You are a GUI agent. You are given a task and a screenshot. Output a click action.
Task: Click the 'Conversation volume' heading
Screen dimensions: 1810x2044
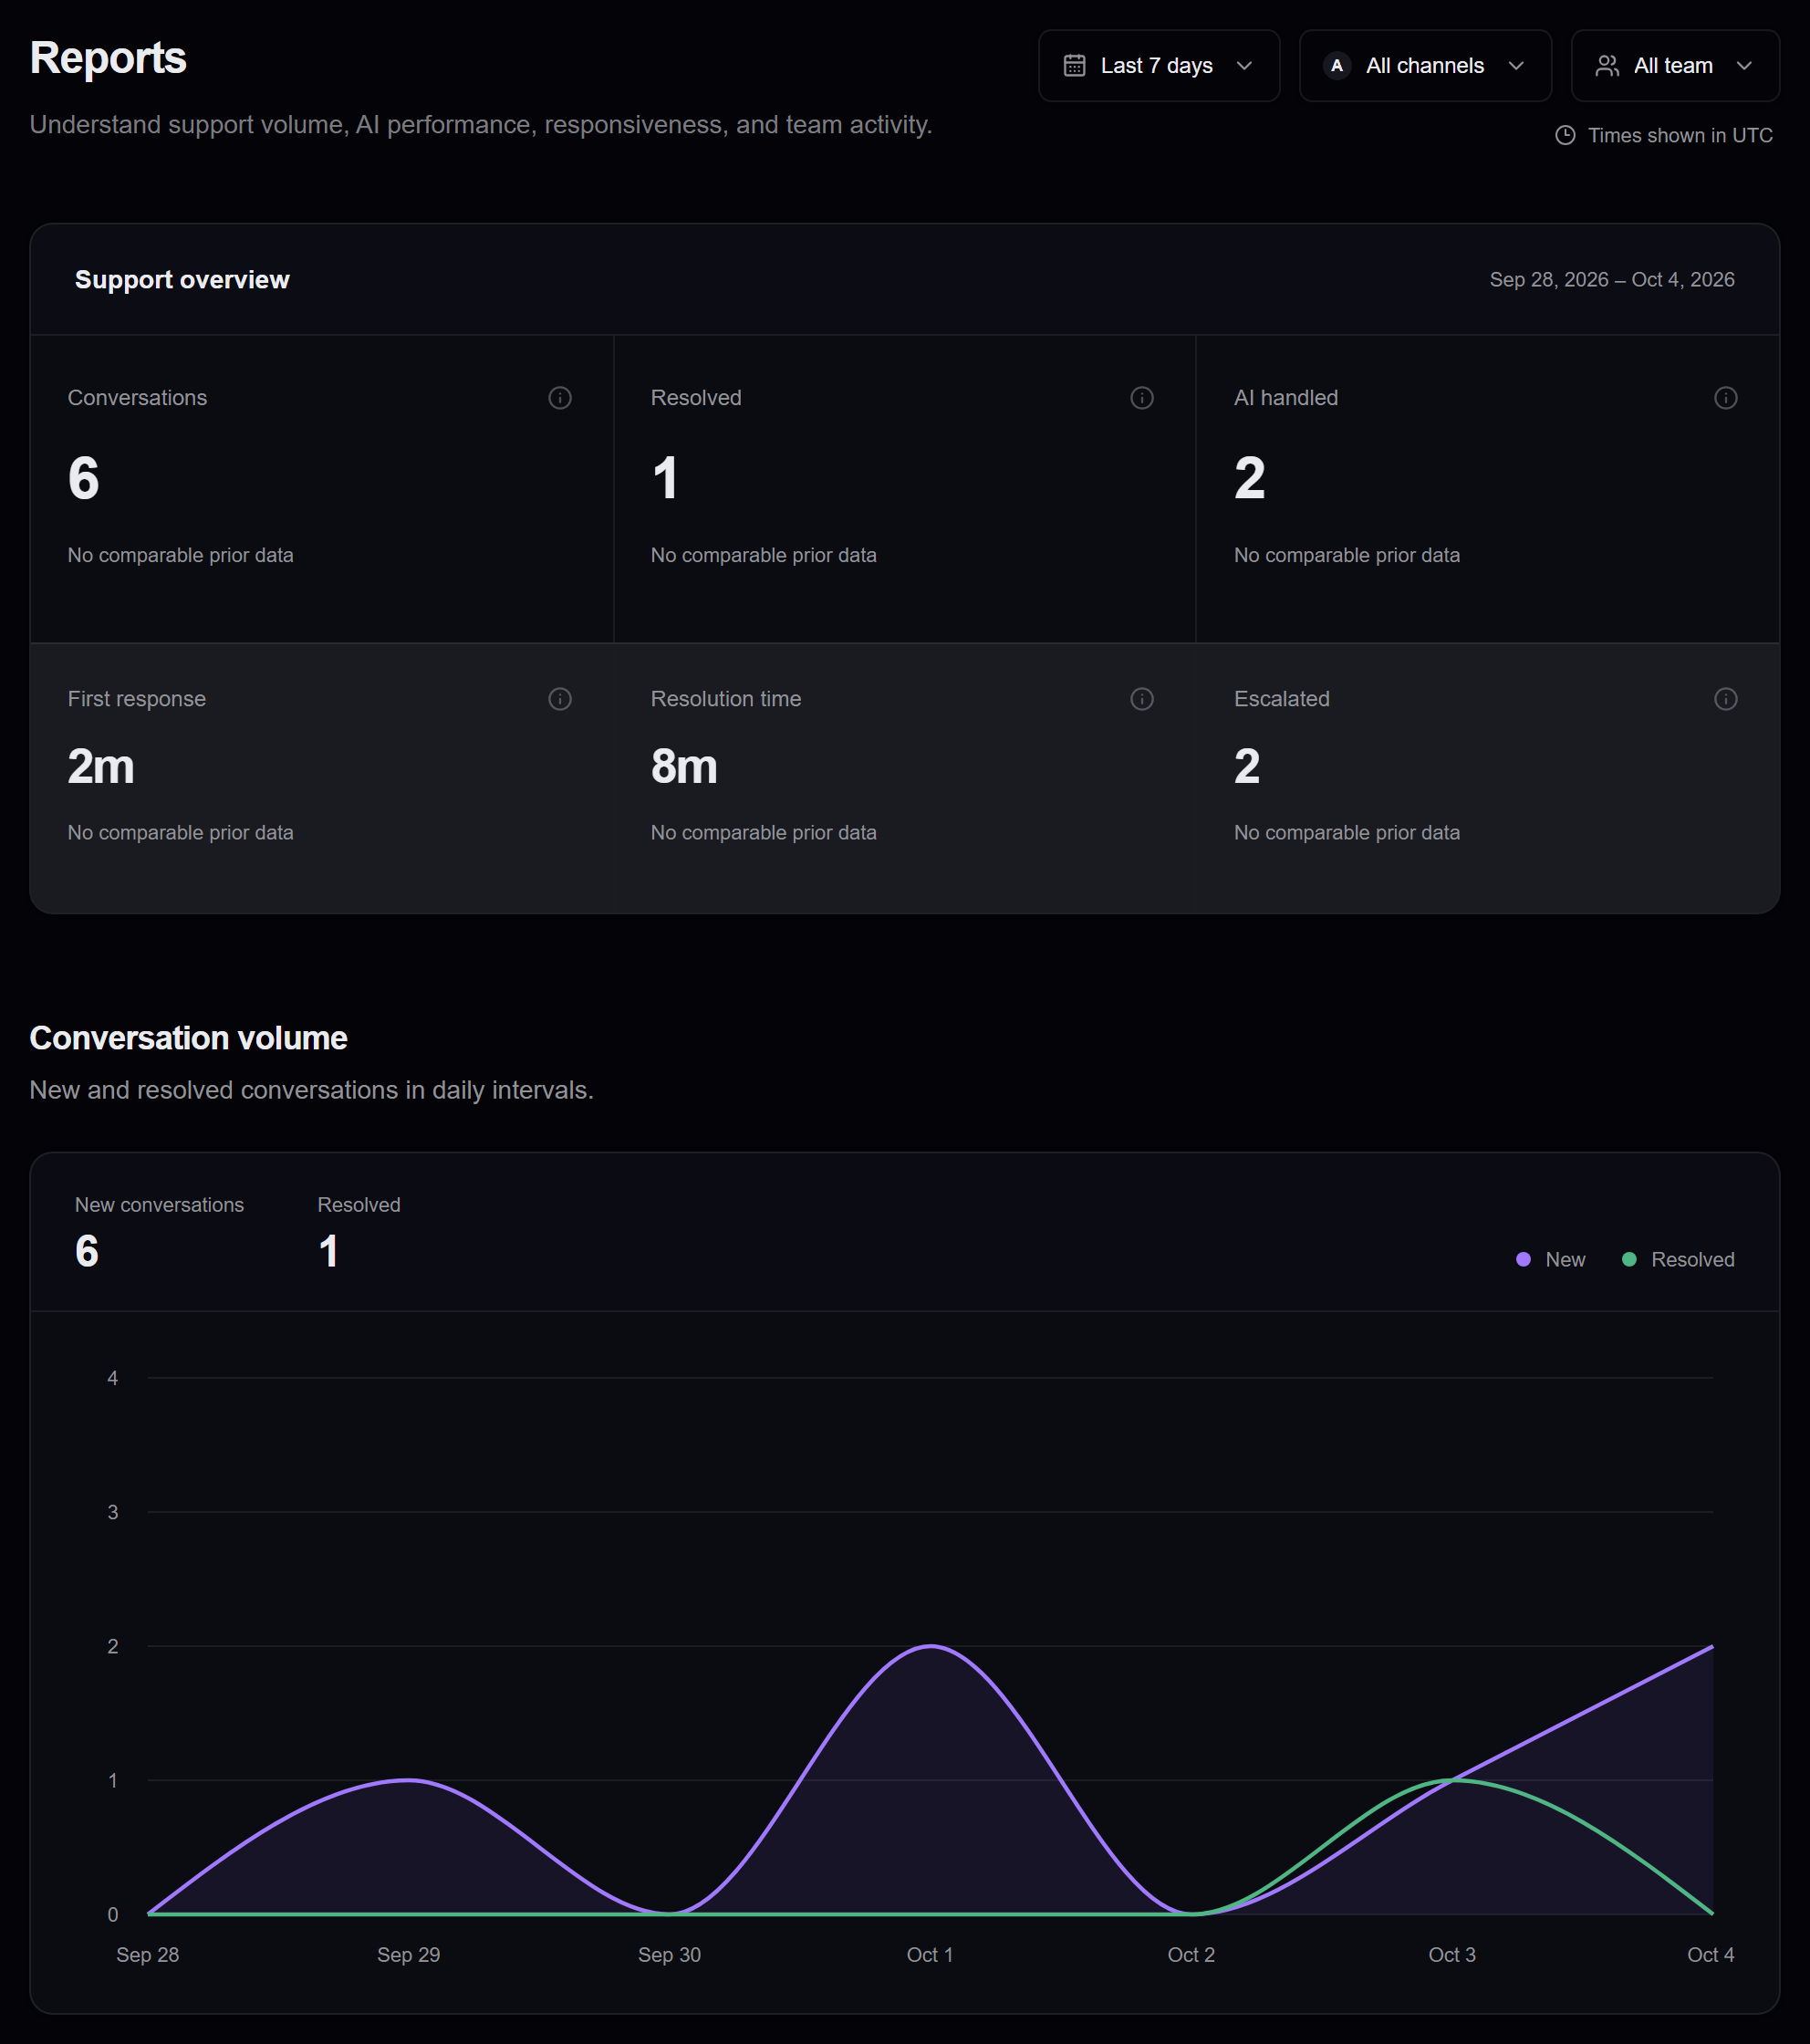(188, 1038)
